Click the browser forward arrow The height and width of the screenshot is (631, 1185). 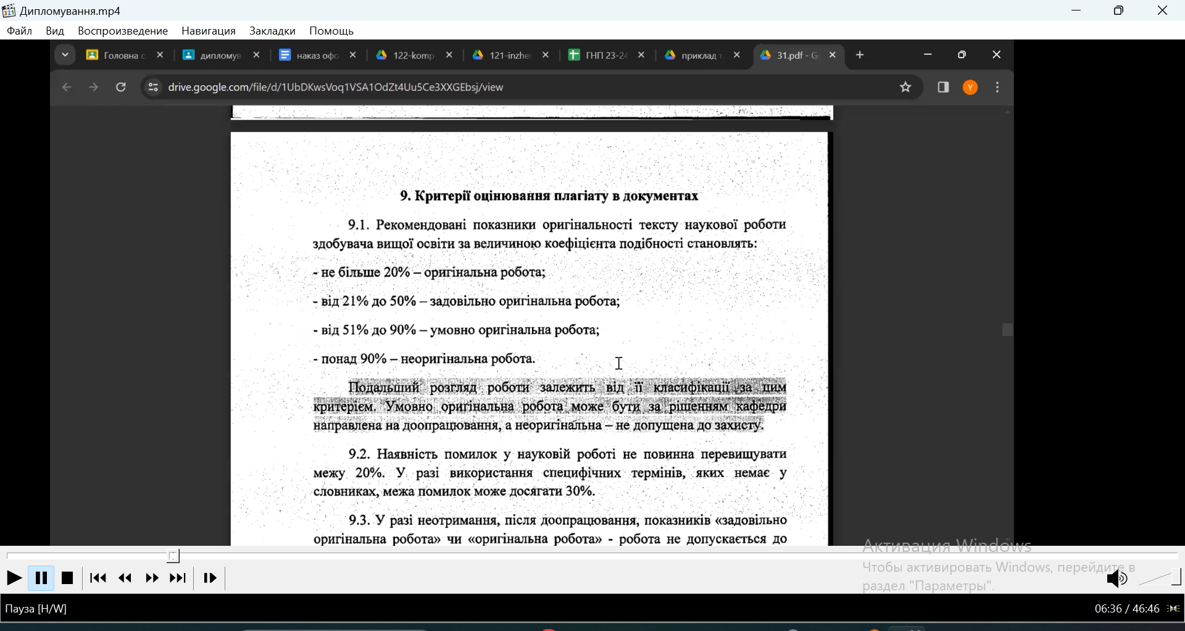94,88
